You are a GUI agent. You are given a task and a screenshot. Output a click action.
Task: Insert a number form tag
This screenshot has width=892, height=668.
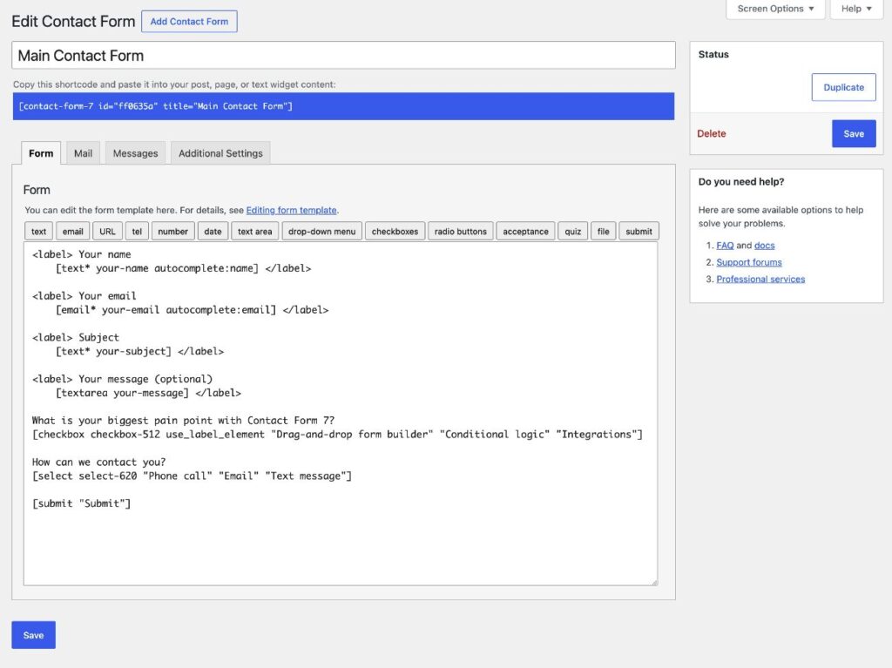[x=173, y=232]
